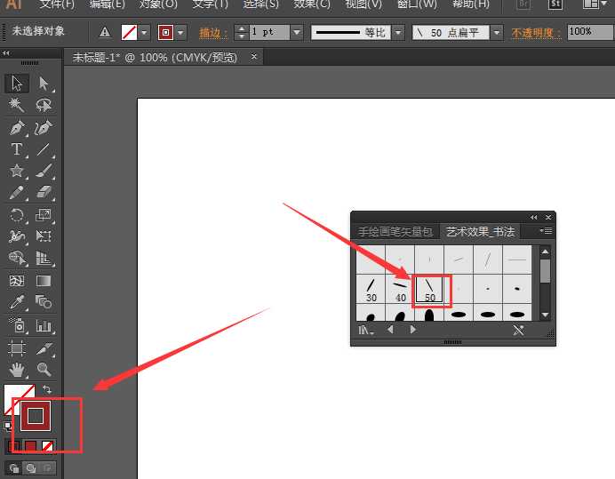
Task: Select the Type tool
Action: (x=16, y=149)
